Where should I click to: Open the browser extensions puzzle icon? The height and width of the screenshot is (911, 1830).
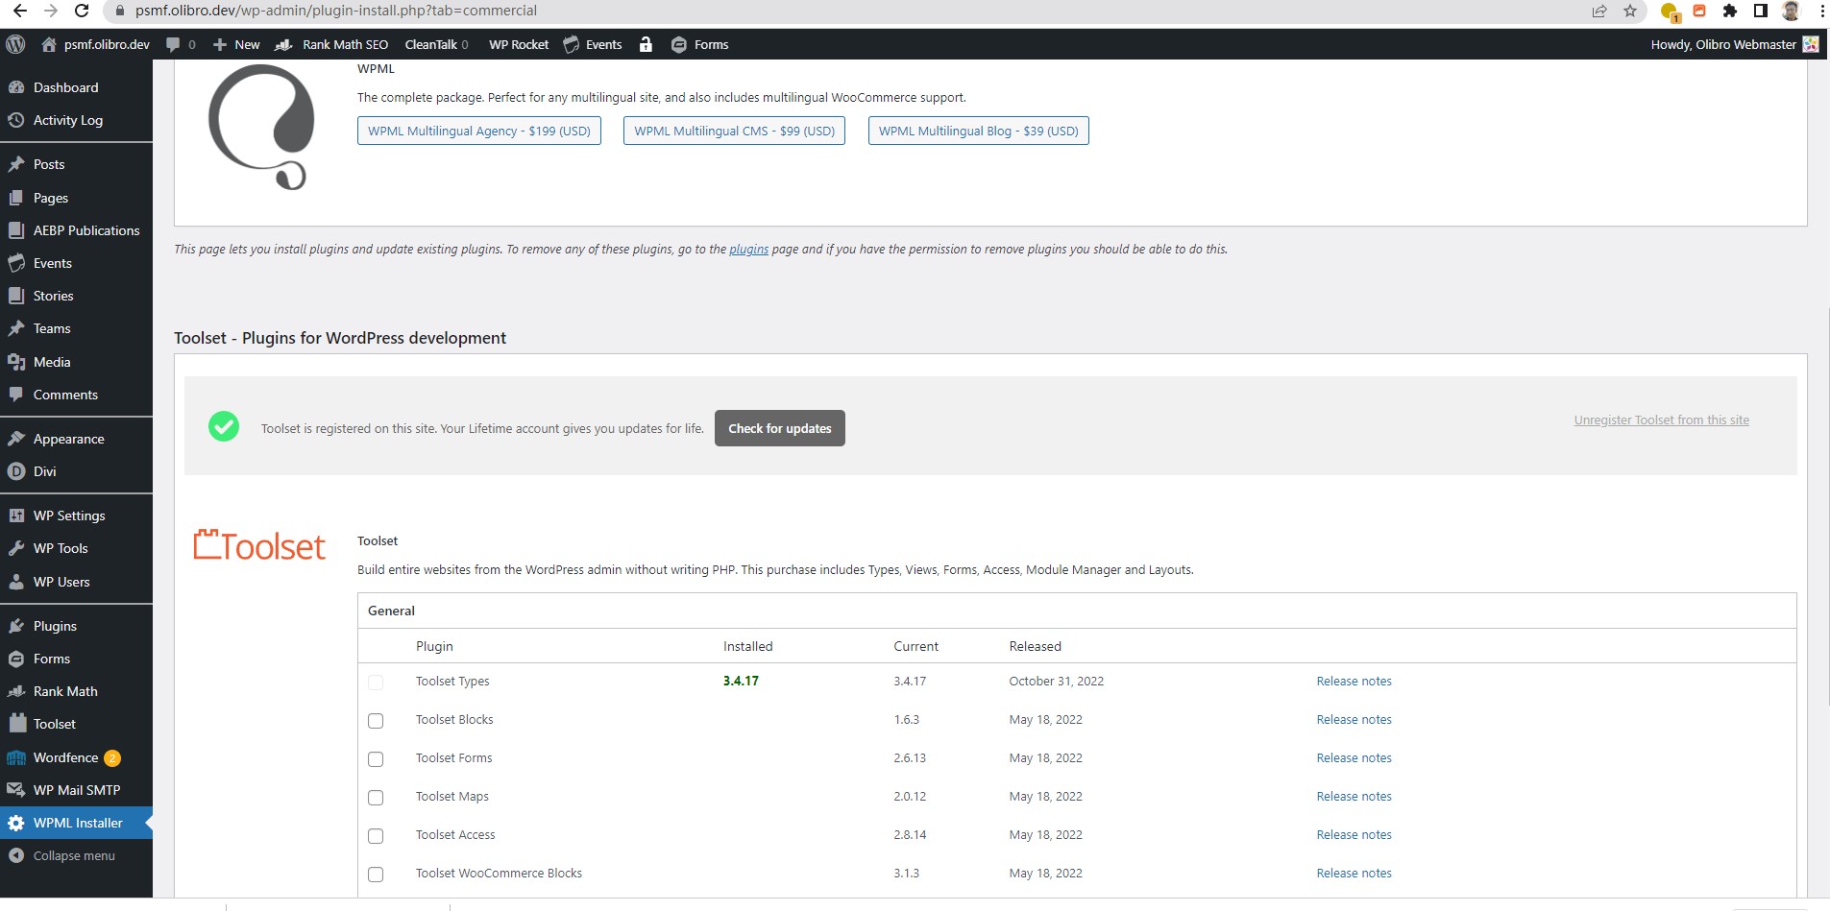[1730, 11]
